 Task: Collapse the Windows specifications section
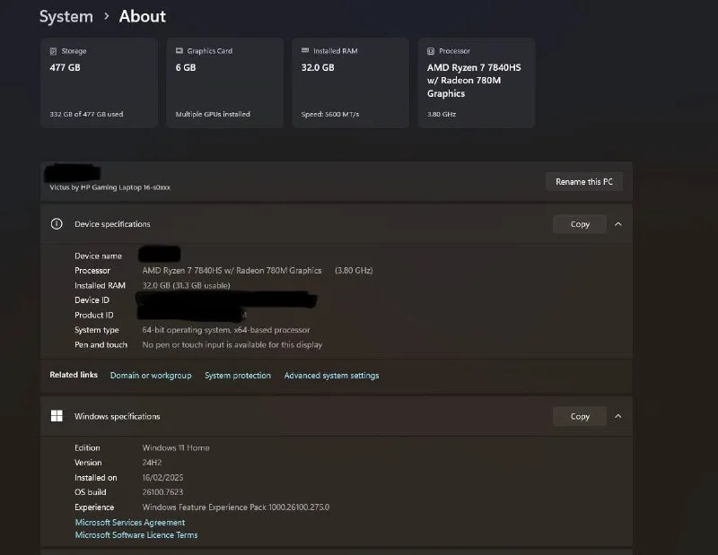tap(617, 416)
